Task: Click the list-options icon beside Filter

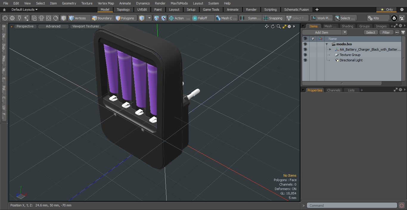Action: click(397, 32)
